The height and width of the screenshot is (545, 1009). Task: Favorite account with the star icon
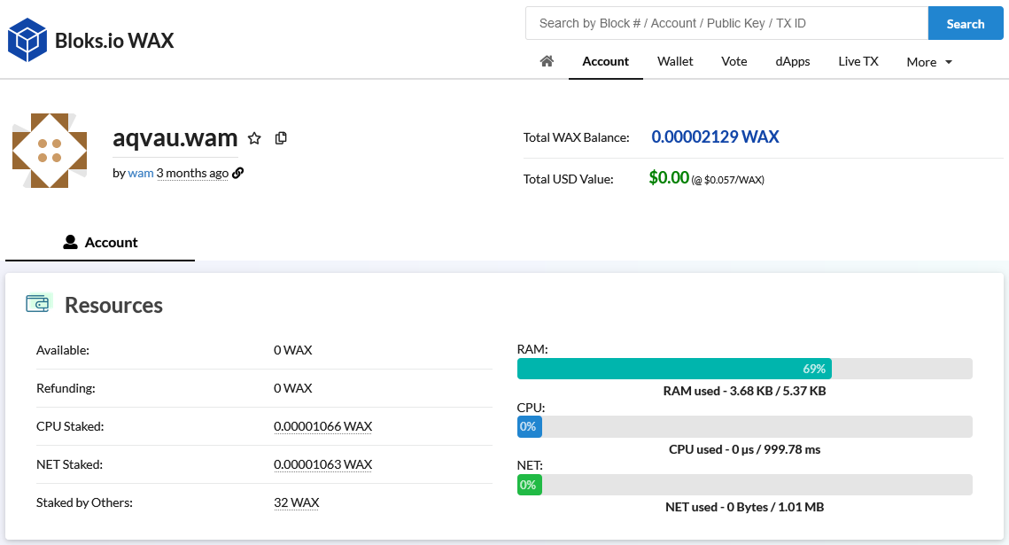tap(255, 138)
